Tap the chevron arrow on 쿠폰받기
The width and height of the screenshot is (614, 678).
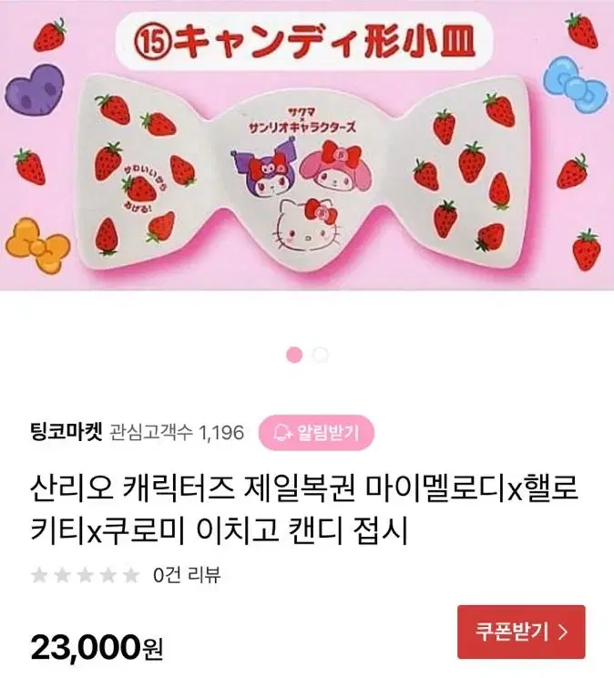(563, 632)
